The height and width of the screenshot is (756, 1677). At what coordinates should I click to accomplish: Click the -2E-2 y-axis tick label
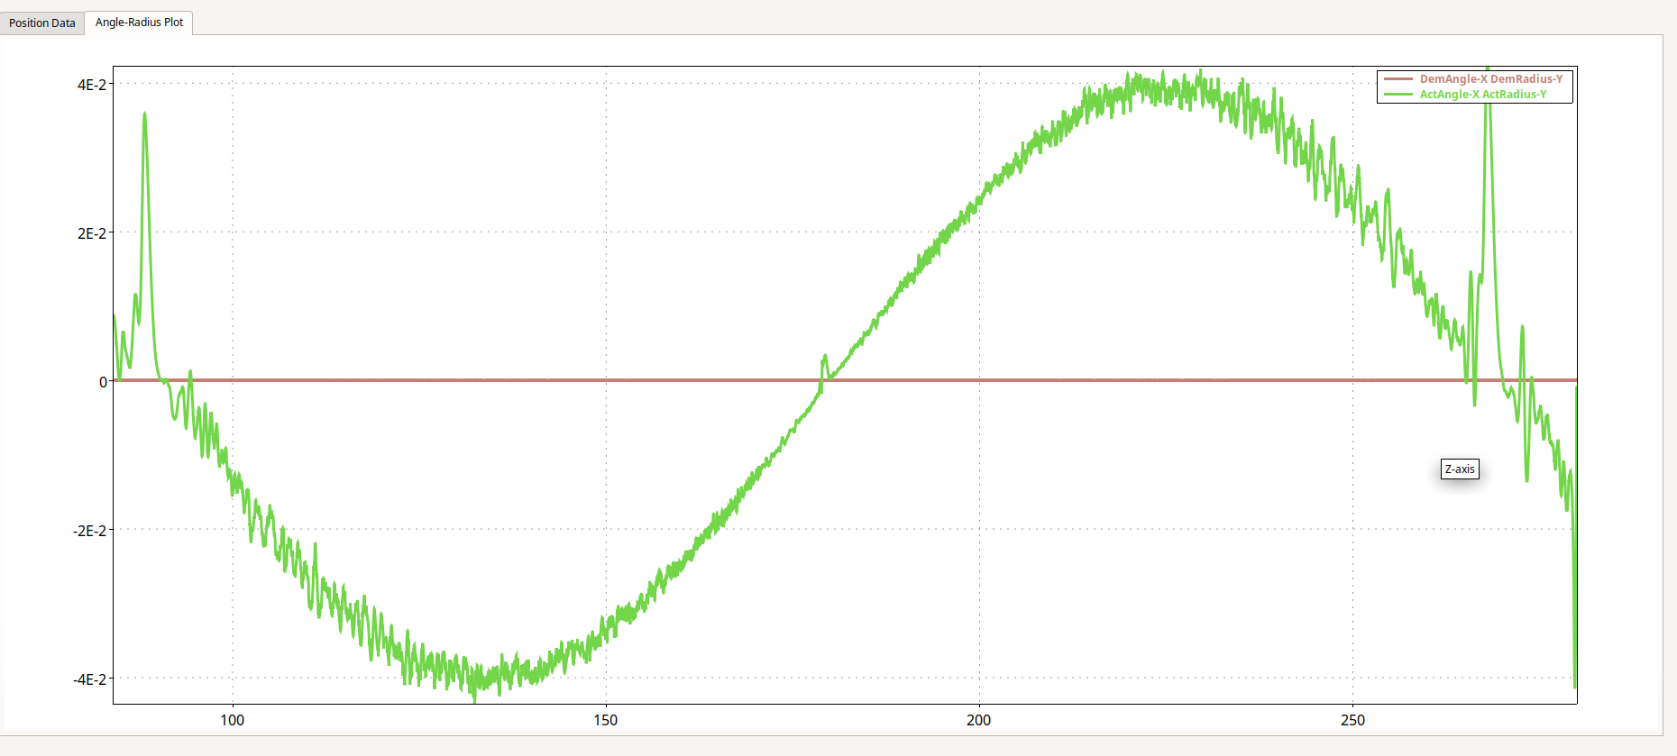click(89, 531)
